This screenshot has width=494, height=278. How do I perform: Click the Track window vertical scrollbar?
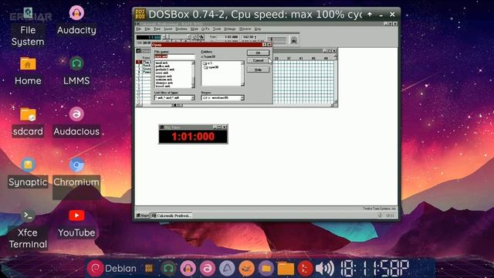[335, 79]
